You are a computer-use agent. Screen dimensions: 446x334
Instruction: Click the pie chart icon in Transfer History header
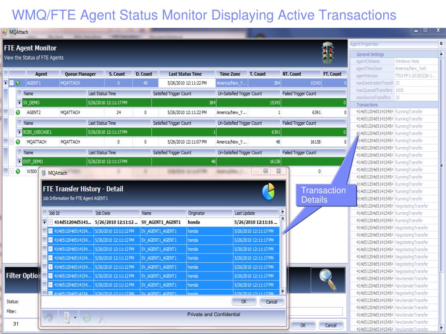tap(268, 191)
